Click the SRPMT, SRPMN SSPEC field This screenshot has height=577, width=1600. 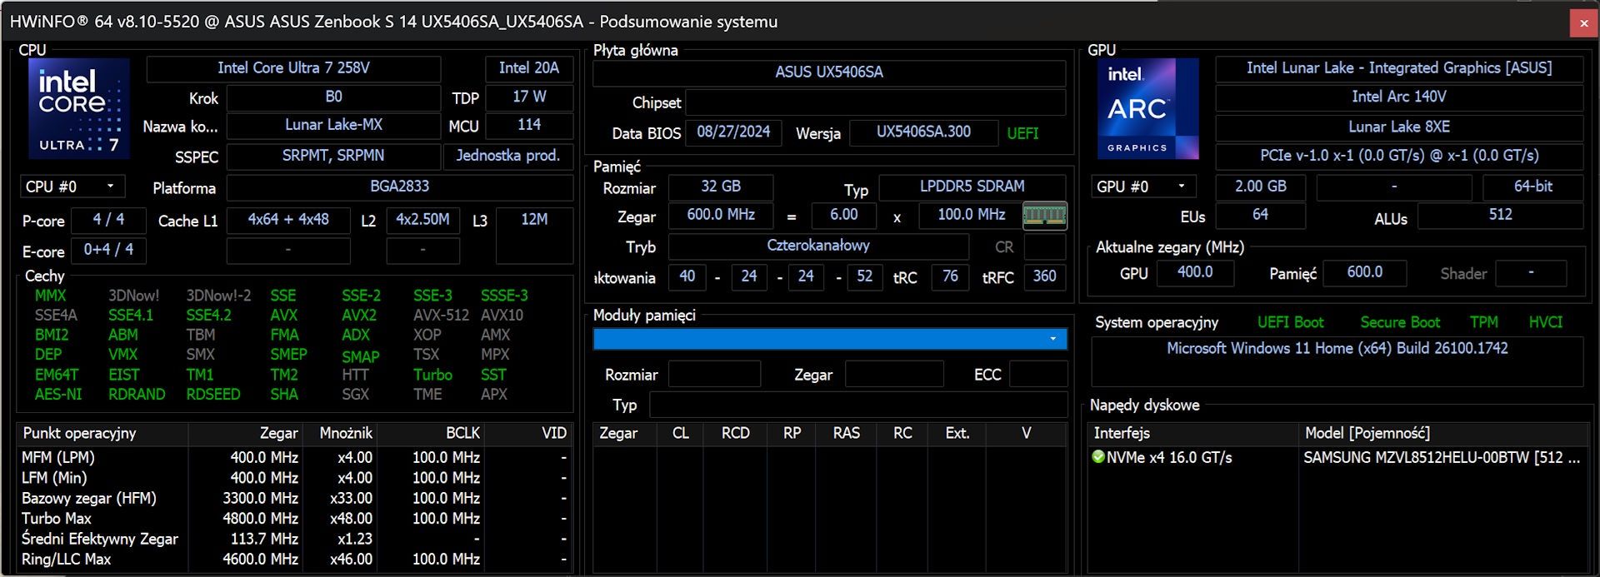pos(333,156)
